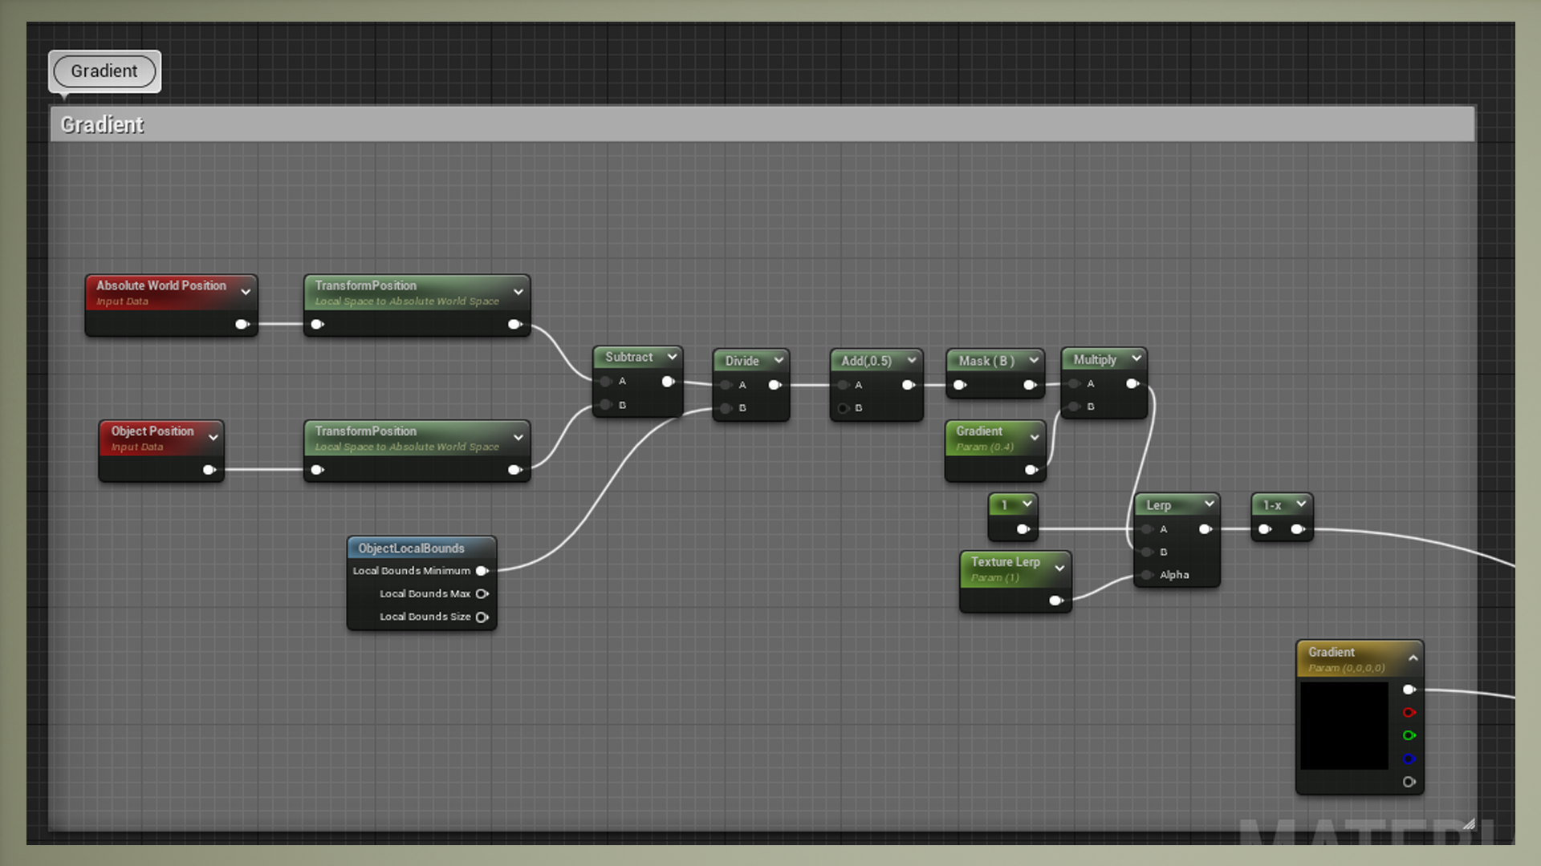Viewport: 1541px width, 866px height.
Task: Select the Gradient comment box header
Action: coord(762,125)
